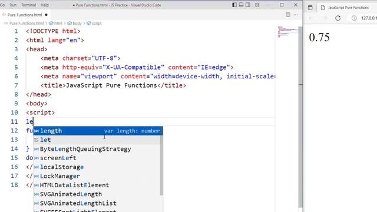Open the Terminal menu

28,5
